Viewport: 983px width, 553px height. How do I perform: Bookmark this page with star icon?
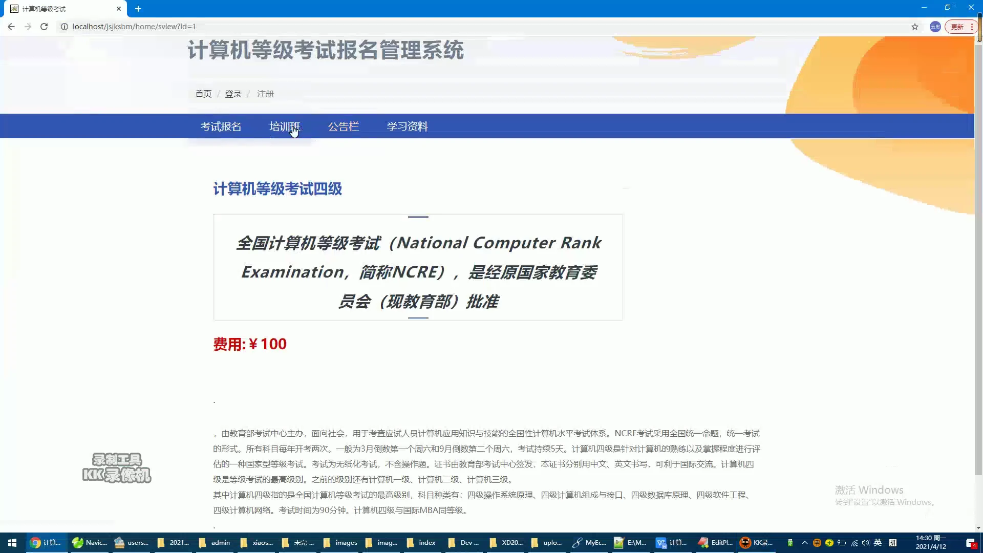click(x=914, y=27)
